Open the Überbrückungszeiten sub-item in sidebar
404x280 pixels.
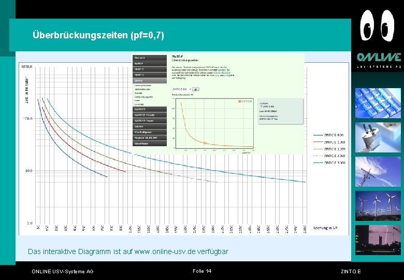(x=144, y=97)
